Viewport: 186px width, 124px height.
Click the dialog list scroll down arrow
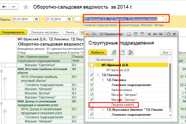pyautogui.click(x=170, y=115)
